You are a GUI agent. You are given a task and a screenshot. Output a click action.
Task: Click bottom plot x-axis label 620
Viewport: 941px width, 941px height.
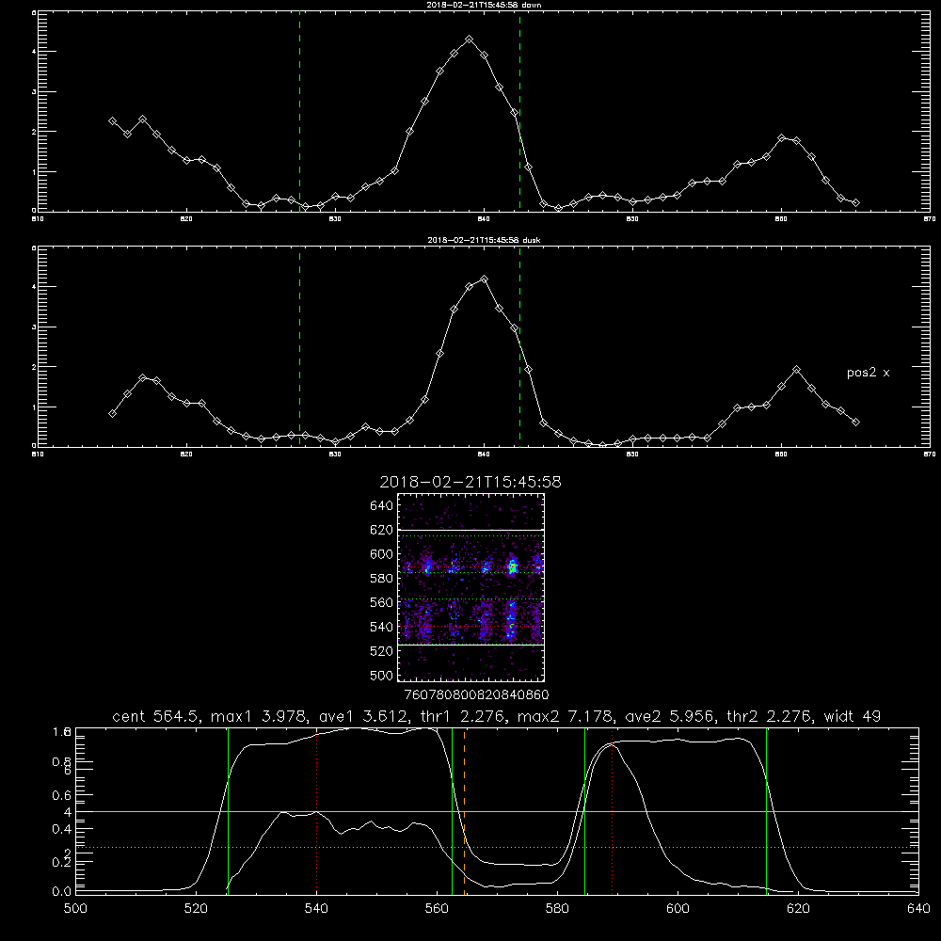click(x=798, y=909)
